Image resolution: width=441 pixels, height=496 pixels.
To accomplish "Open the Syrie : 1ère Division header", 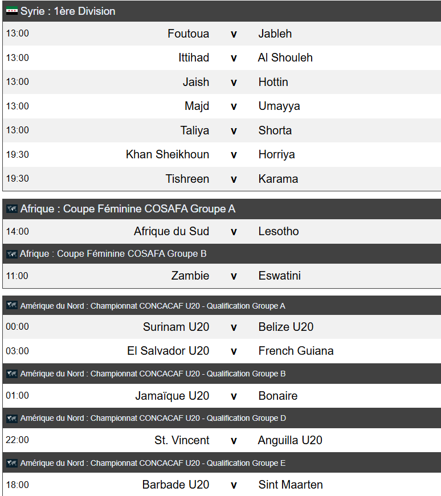I will pos(222,11).
